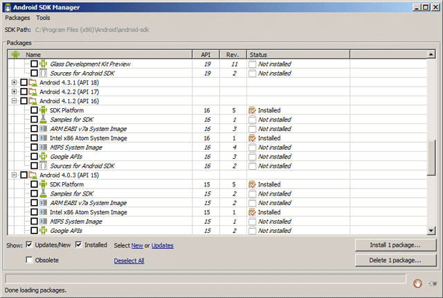Click the Android SDK Manager title bar icon

pos(8,8)
